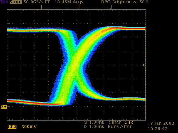Screen dimensions: 178x133
Task: Click the M 1.00ns main timebase readout
Action: pos(94,122)
